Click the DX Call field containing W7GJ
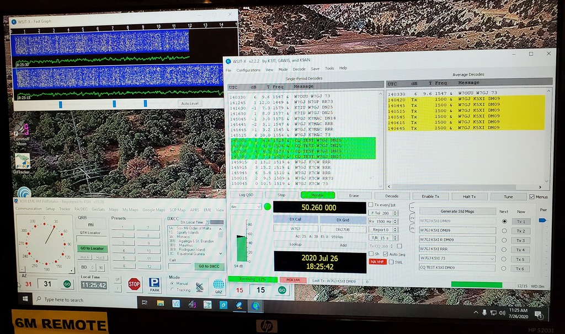Image resolution: width=565 pixels, height=334 pixels. click(x=296, y=229)
